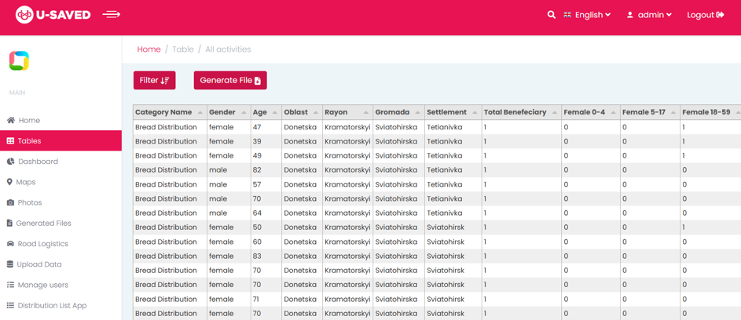Viewport: 741px width, 320px height.
Task: Click the Maps location pin icon
Action: [9, 182]
